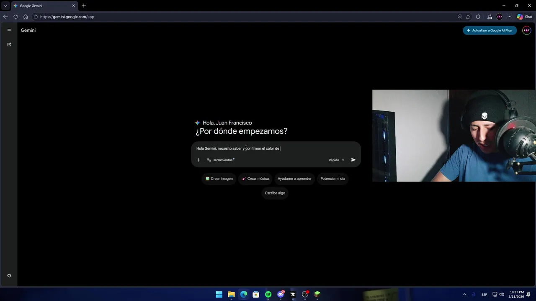Open the notifications bell icon
Screen dimensions: 536x301
pyautogui.click(x=529, y=294)
